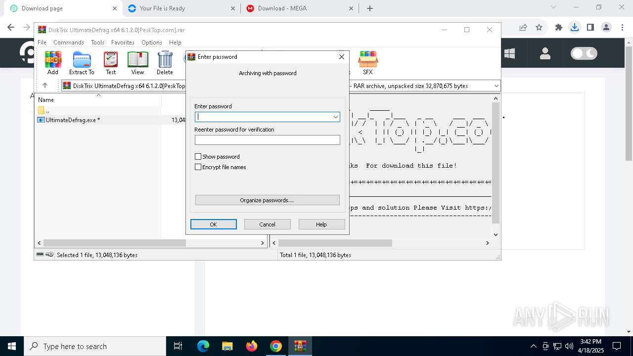Viewport: 633px width, 356px height.
Task: Enable the Encrypt file names checkbox
Action: [198, 167]
